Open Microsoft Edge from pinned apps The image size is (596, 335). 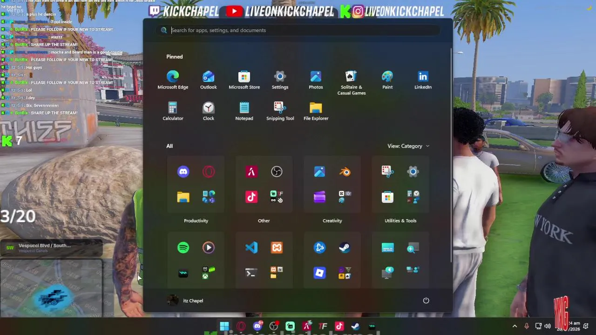[173, 80]
